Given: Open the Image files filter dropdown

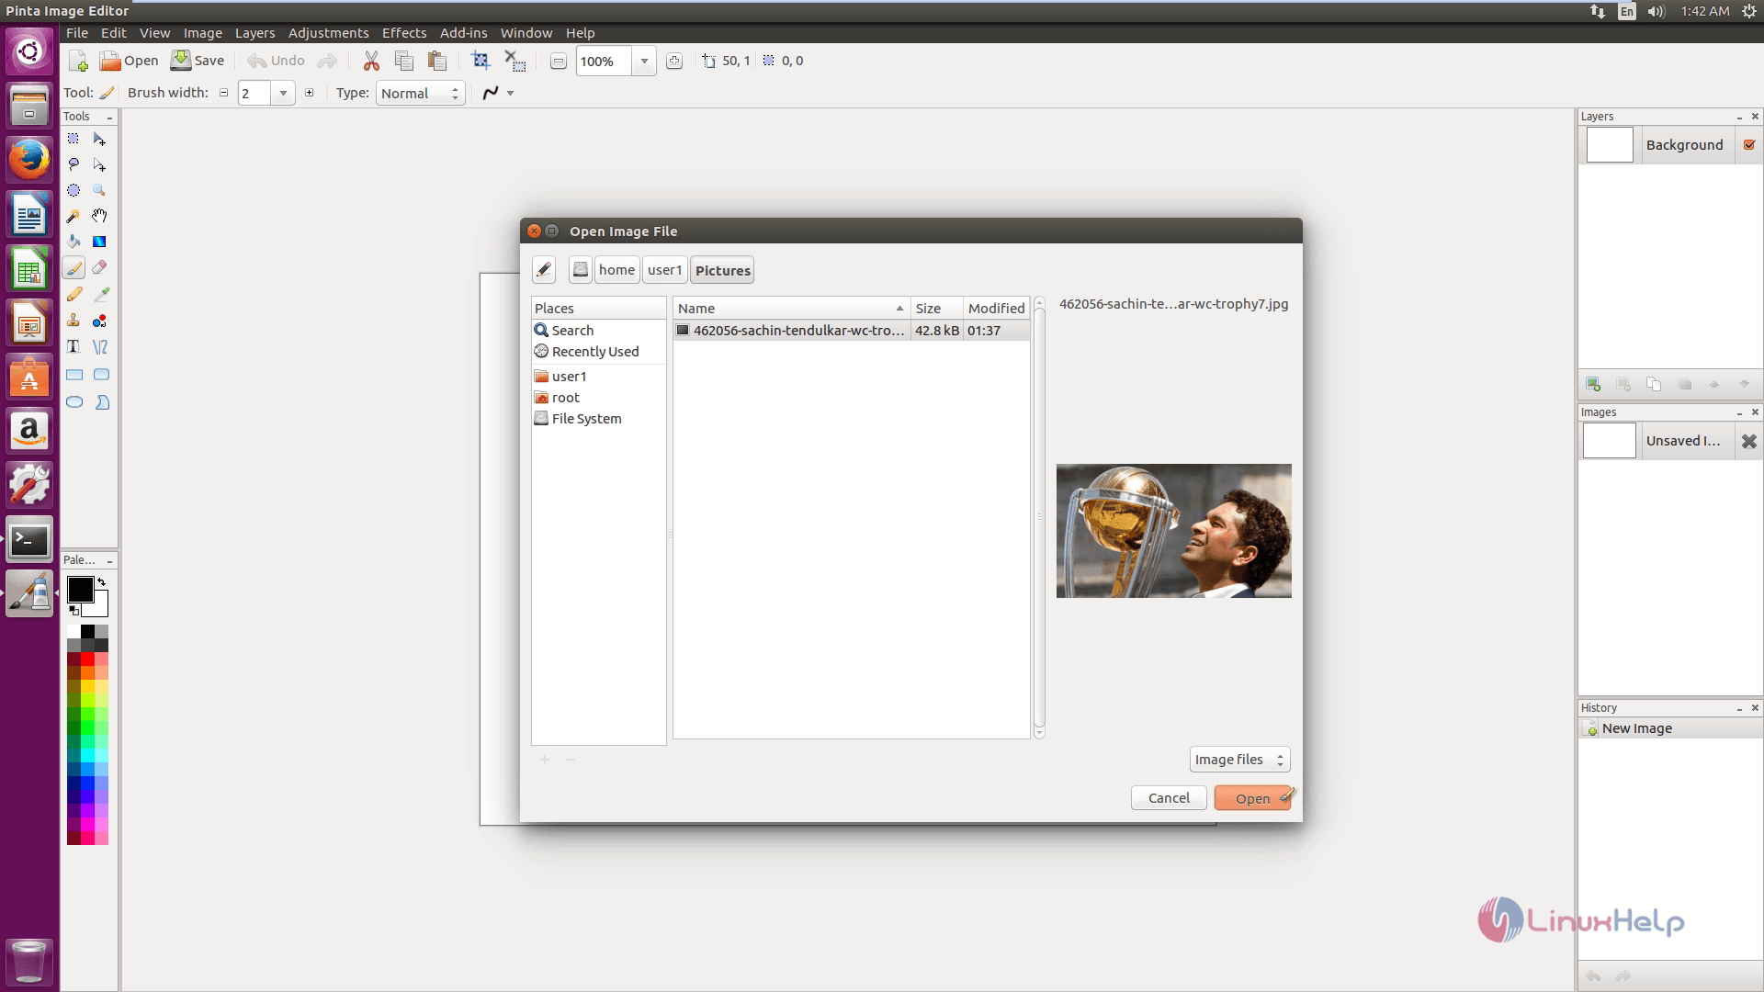Looking at the screenshot, I should (x=1239, y=760).
